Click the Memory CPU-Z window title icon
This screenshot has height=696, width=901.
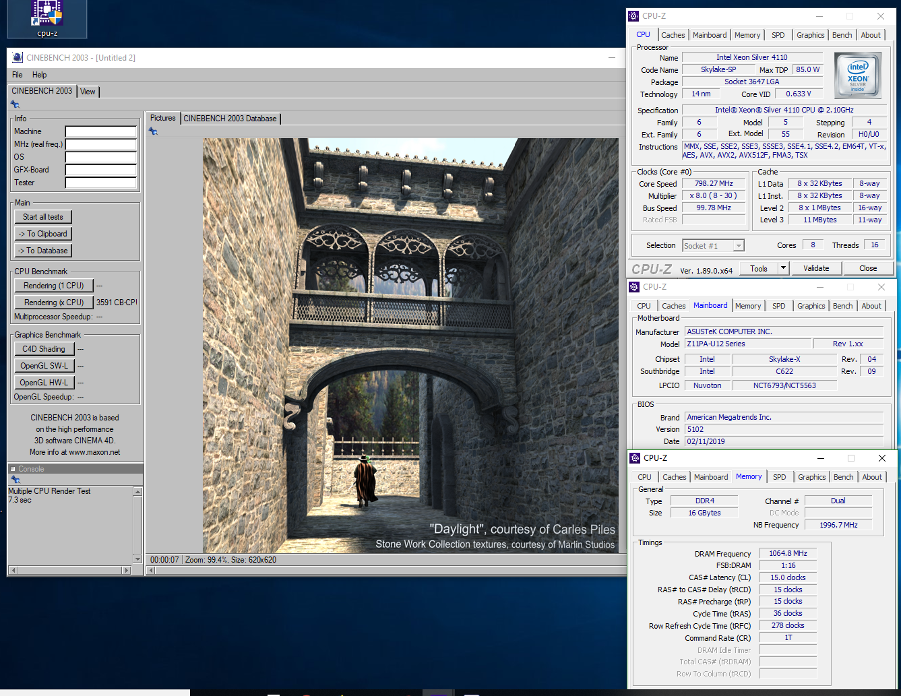635,458
